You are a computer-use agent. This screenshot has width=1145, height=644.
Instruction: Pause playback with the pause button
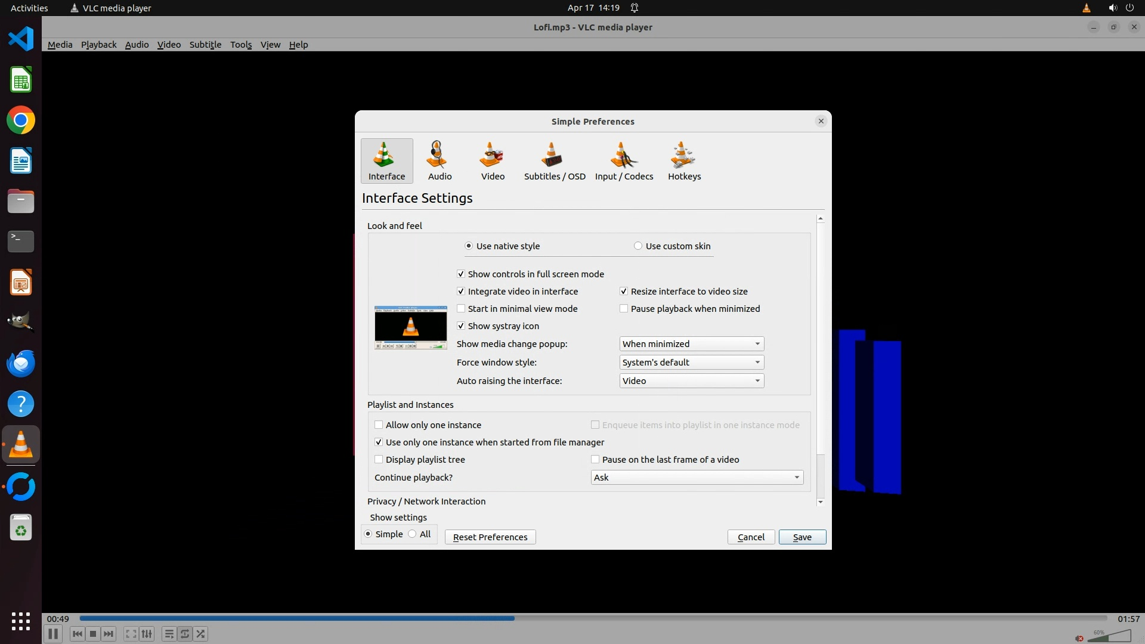52,634
